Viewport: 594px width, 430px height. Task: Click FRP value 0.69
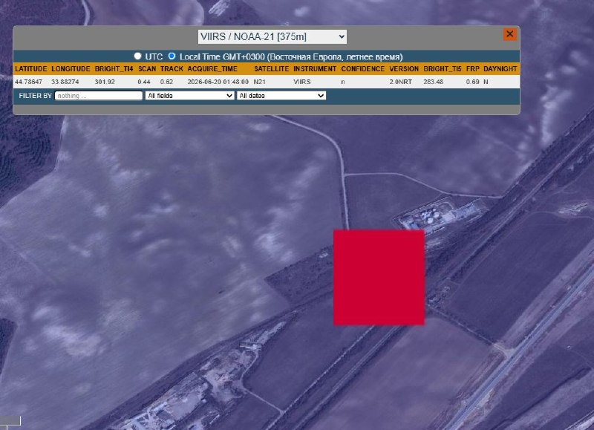pyautogui.click(x=473, y=82)
